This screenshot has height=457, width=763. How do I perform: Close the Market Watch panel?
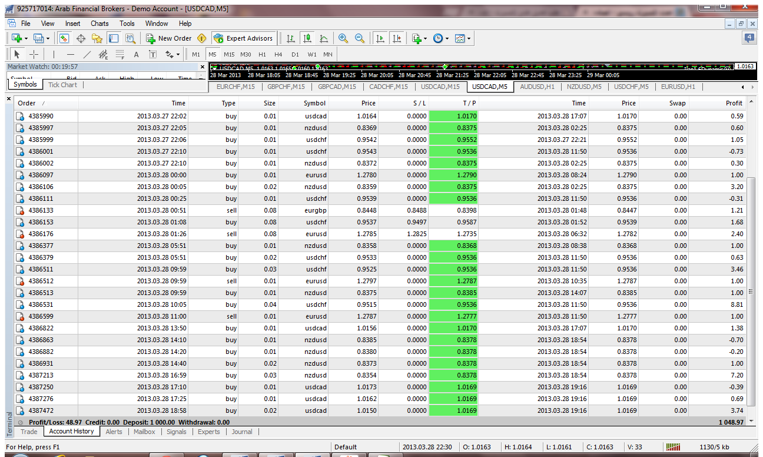click(203, 67)
